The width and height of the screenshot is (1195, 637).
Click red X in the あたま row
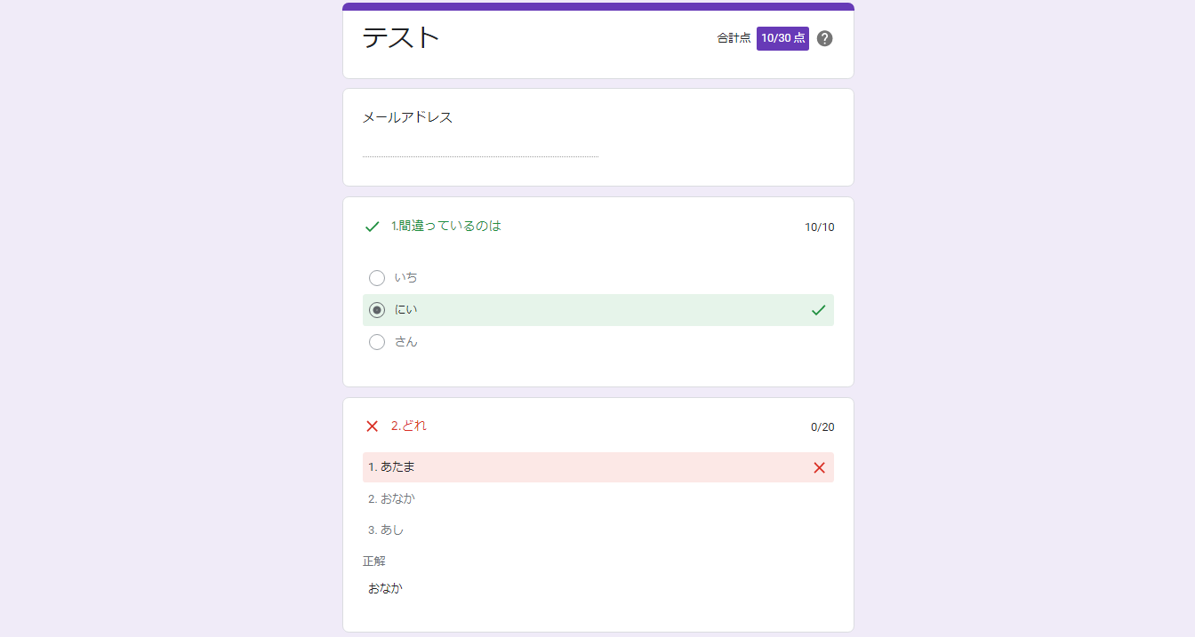pyautogui.click(x=819, y=467)
